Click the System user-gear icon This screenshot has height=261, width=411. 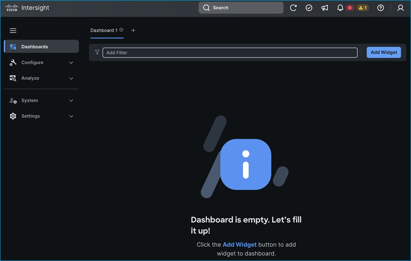point(13,100)
